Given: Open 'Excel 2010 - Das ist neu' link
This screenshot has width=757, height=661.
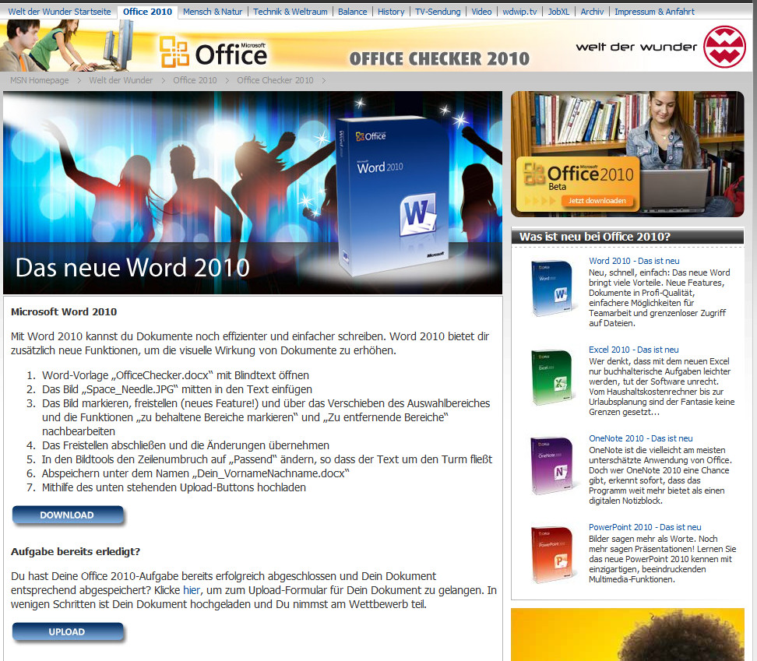Looking at the screenshot, I should pyautogui.click(x=633, y=350).
